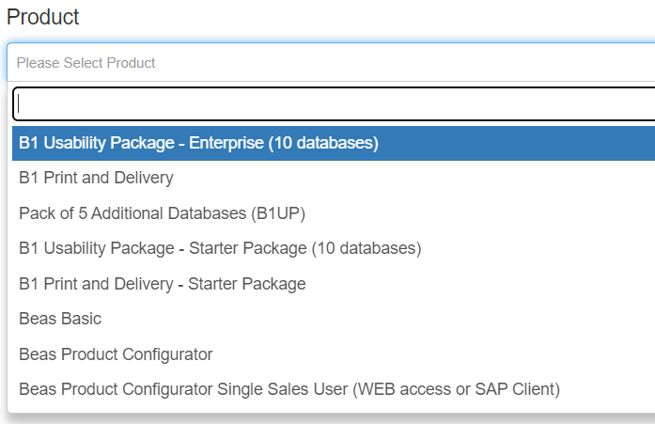
Task: Pick B1 Usability Package - Starter Package
Action: (x=334, y=248)
